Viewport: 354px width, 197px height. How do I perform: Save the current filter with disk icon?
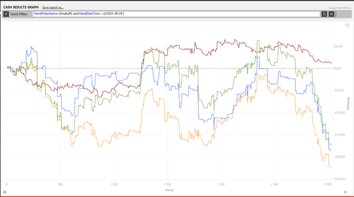click(x=324, y=14)
